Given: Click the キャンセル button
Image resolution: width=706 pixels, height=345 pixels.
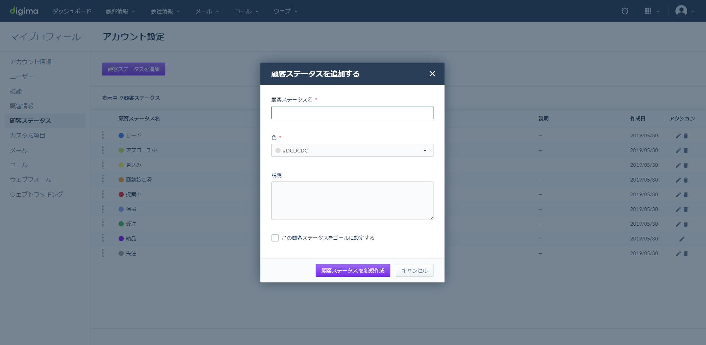Looking at the screenshot, I should (x=414, y=270).
